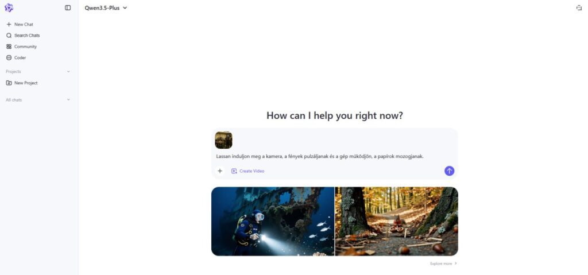The height and width of the screenshot is (275, 588).
Task: Open Search Chats magnifier icon
Action: coord(9,35)
